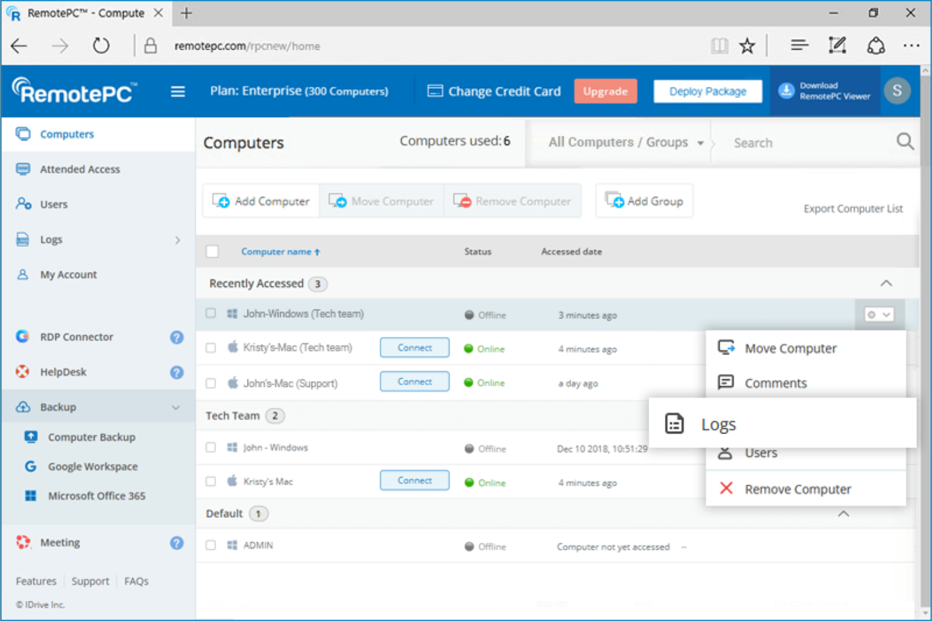Image resolution: width=932 pixels, height=621 pixels.
Task: Check the select-all computers checkbox
Action: tap(212, 250)
